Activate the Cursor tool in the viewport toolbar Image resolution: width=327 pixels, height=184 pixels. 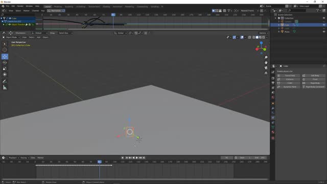[x=5, y=50]
